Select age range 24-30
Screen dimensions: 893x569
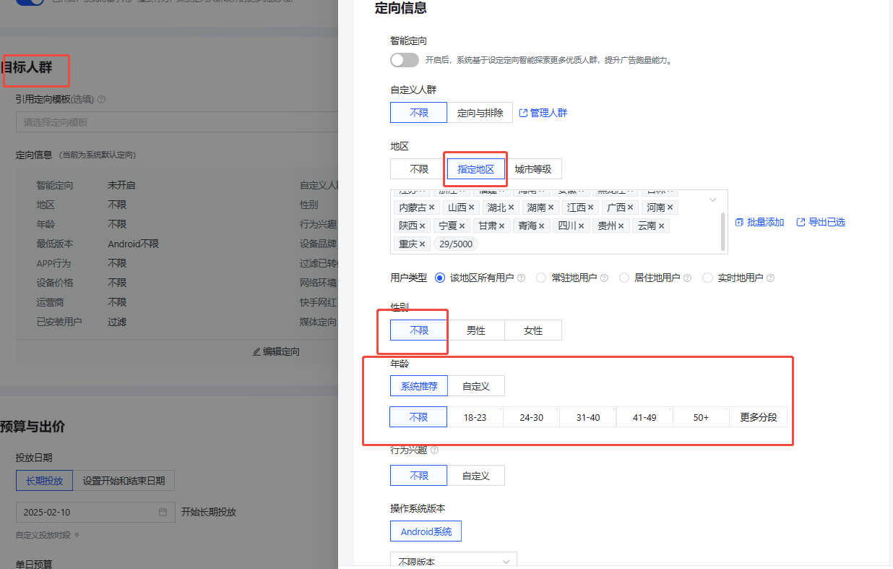pos(532,417)
